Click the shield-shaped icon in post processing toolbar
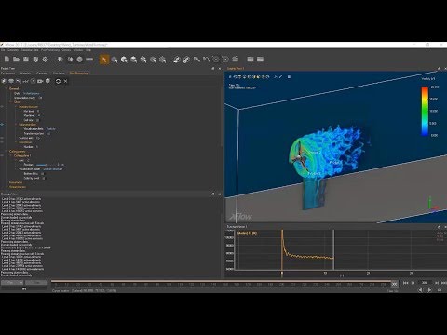447x335 pixels. click(47, 81)
